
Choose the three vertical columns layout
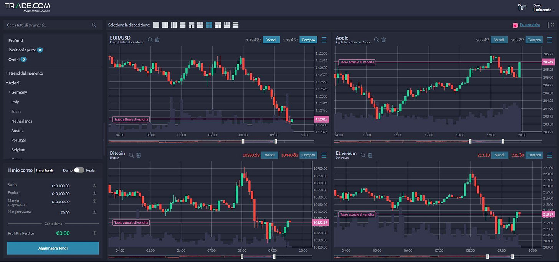[174, 25]
